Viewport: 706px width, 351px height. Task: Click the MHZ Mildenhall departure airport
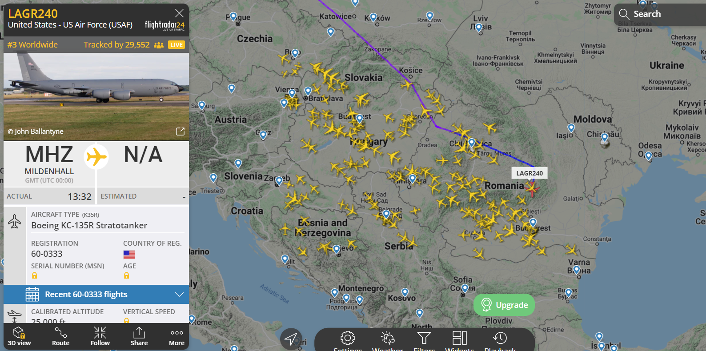click(x=49, y=164)
